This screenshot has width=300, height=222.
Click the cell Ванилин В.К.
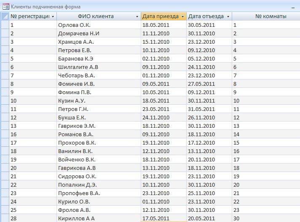pyautogui.click(x=99, y=151)
